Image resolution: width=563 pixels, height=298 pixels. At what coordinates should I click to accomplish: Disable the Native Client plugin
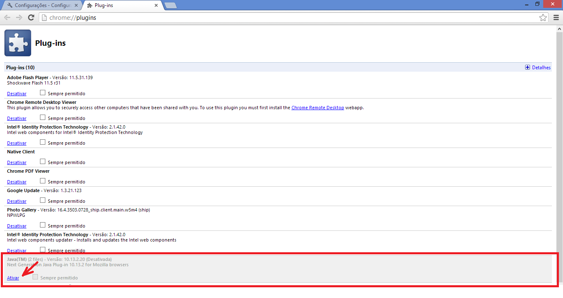click(16, 163)
